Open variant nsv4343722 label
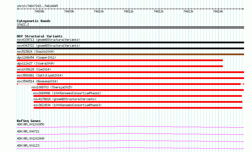Screen dimensions: 252x152 [48, 46]
